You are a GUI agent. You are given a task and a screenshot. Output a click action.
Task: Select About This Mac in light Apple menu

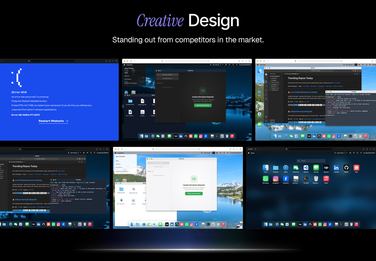pos(121,157)
